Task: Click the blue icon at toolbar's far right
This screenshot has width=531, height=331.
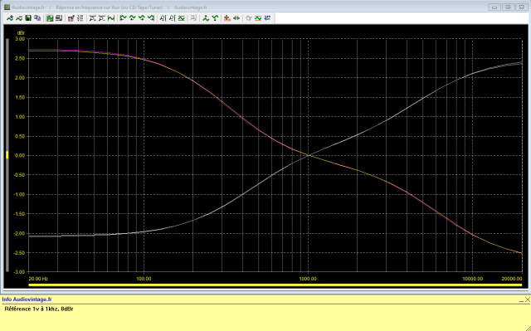Action: pyautogui.click(x=267, y=18)
